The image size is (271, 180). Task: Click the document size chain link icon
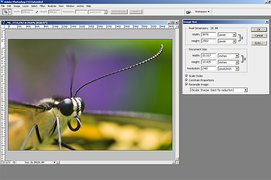click(x=244, y=59)
